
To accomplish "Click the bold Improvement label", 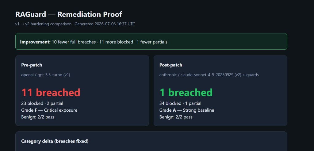I will tap(35, 42).
